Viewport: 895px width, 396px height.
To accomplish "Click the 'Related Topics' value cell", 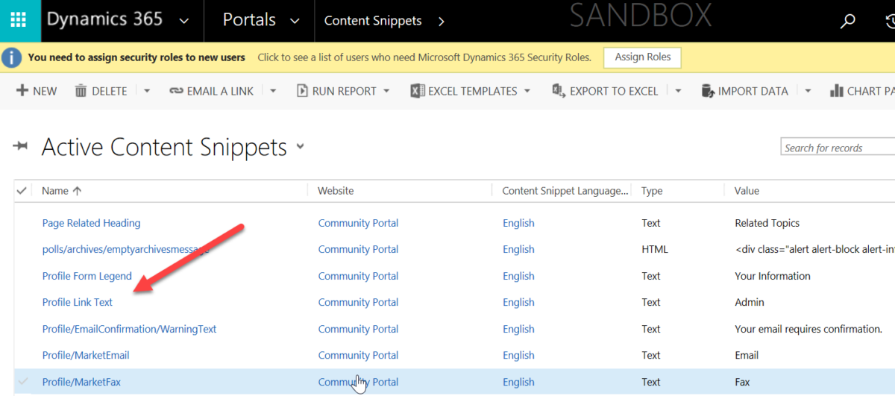I will (x=767, y=223).
